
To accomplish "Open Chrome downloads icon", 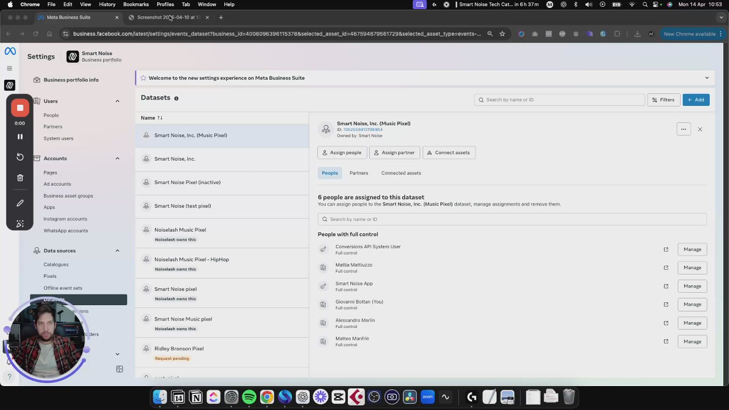I will pos(637,34).
